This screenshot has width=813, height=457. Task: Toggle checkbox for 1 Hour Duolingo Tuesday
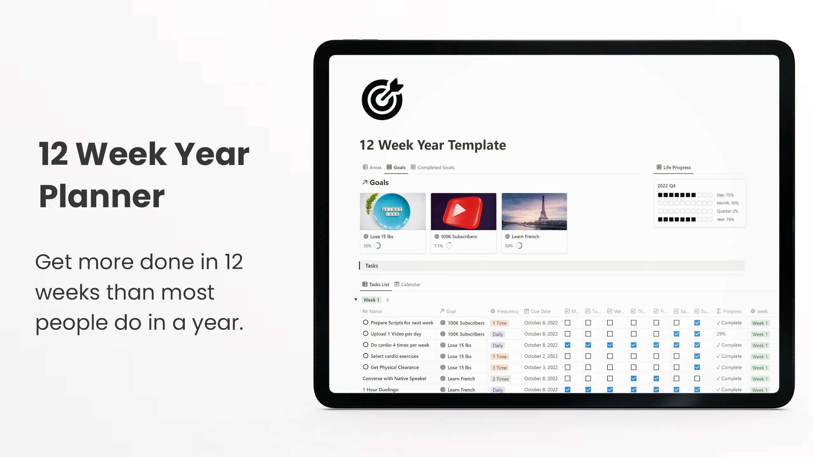[588, 389]
